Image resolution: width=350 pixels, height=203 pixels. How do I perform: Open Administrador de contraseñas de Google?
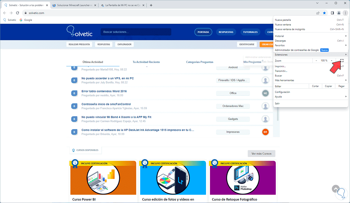[310, 50]
